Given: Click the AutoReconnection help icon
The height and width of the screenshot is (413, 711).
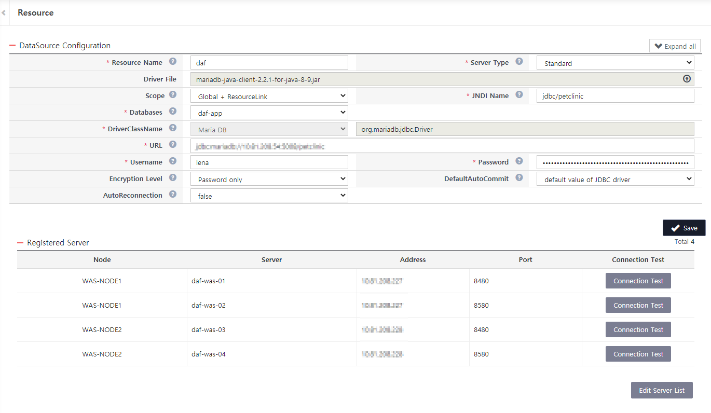Looking at the screenshot, I should (x=173, y=195).
